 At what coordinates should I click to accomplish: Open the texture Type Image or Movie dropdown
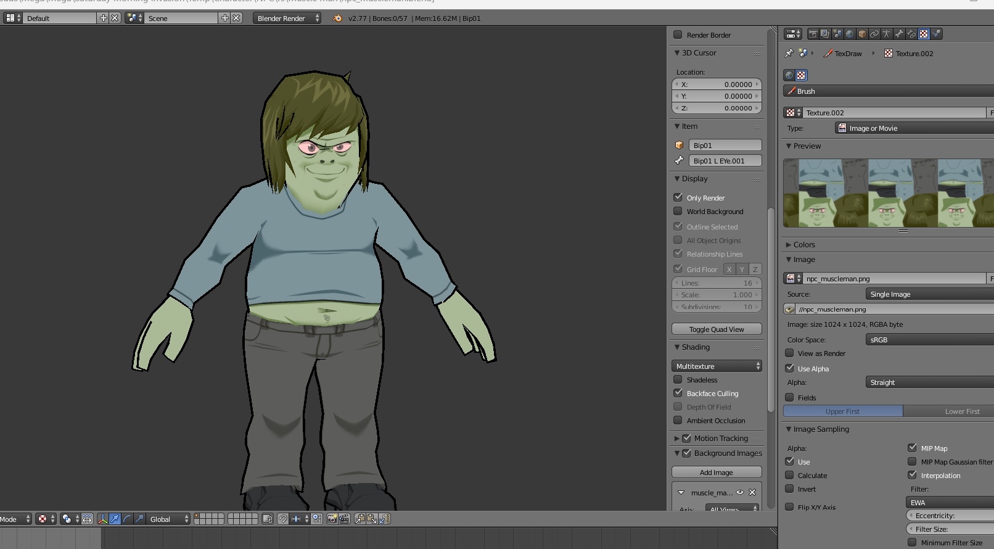coord(914,128)
